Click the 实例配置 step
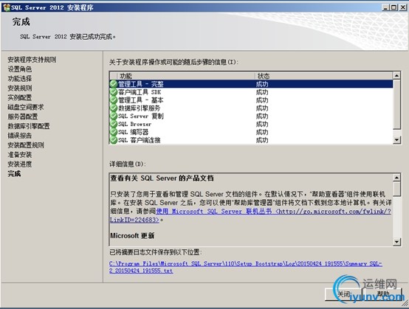This screenshot has height=309, width=409. 20,97
